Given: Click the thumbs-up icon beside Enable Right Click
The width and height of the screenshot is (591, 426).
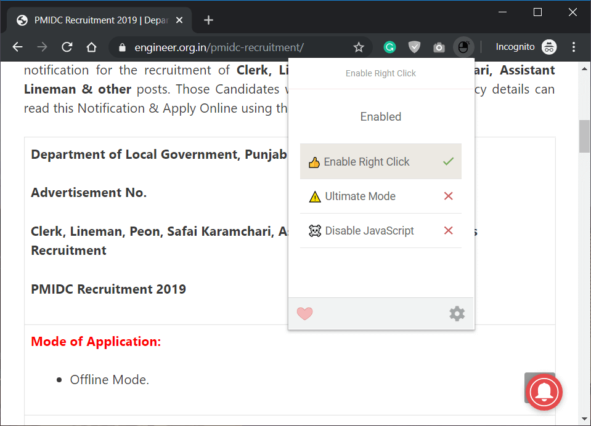Looking at the screenshot, I should pos(314,162).
